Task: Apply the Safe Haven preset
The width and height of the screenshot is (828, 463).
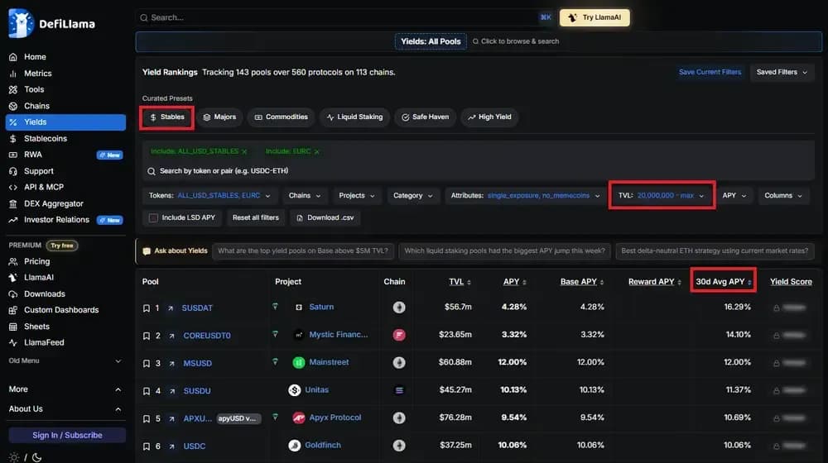Action: pos(425,117)
